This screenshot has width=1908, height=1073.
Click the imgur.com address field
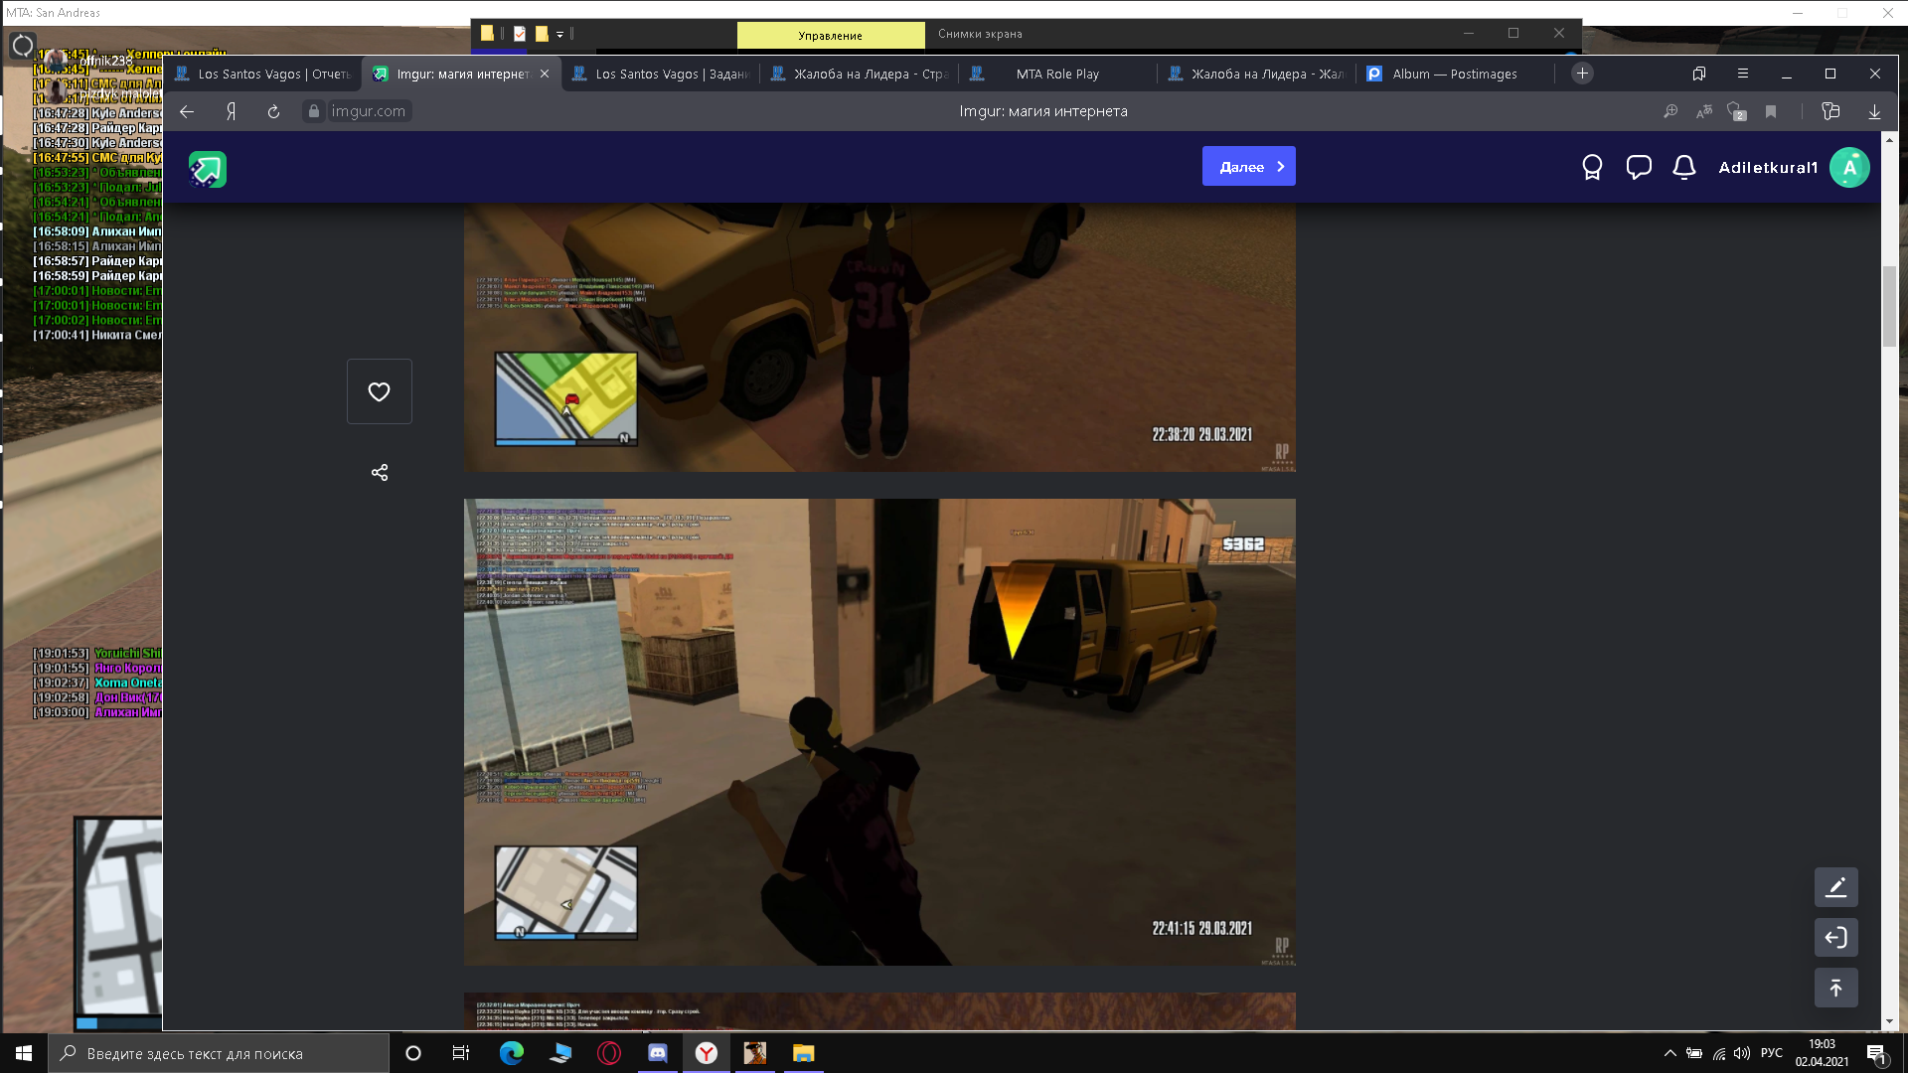(x=368, y=111)
